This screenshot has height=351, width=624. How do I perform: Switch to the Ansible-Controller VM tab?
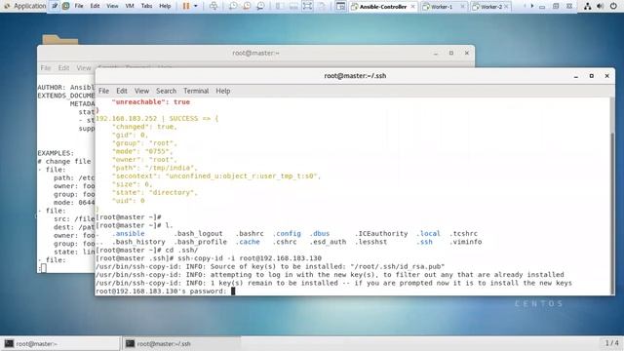click(x=382, y=7)
